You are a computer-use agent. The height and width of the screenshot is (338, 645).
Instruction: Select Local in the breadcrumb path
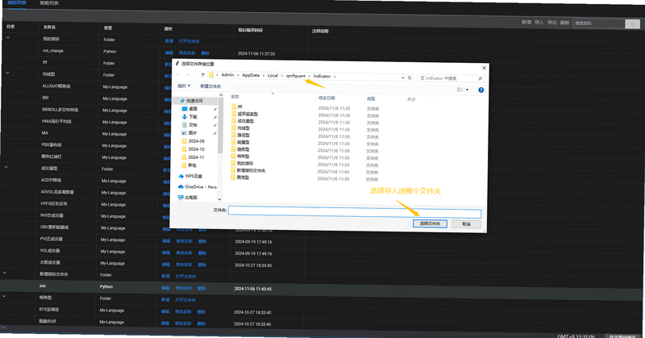[273, 76]
